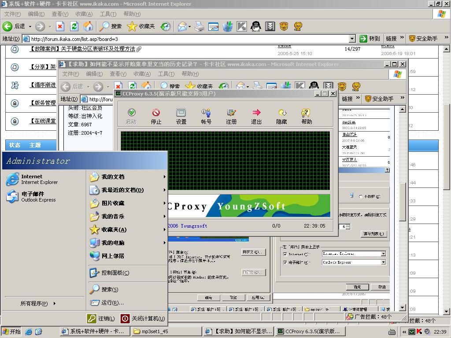Click the 转到 Go button beside the address bar
Viewport: 451px width, 338px height.
tap(370, 39)
